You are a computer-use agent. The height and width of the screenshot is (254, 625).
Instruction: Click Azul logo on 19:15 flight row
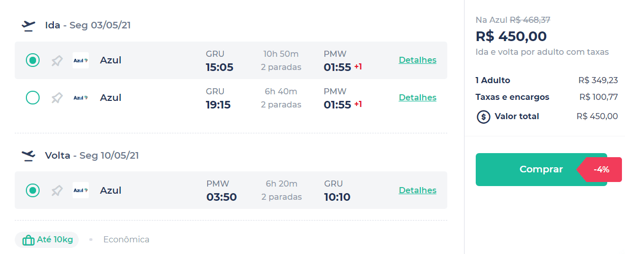pyautogui.click(x=81, y=97)
